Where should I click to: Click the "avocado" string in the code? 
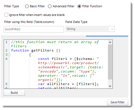(48, 71)
